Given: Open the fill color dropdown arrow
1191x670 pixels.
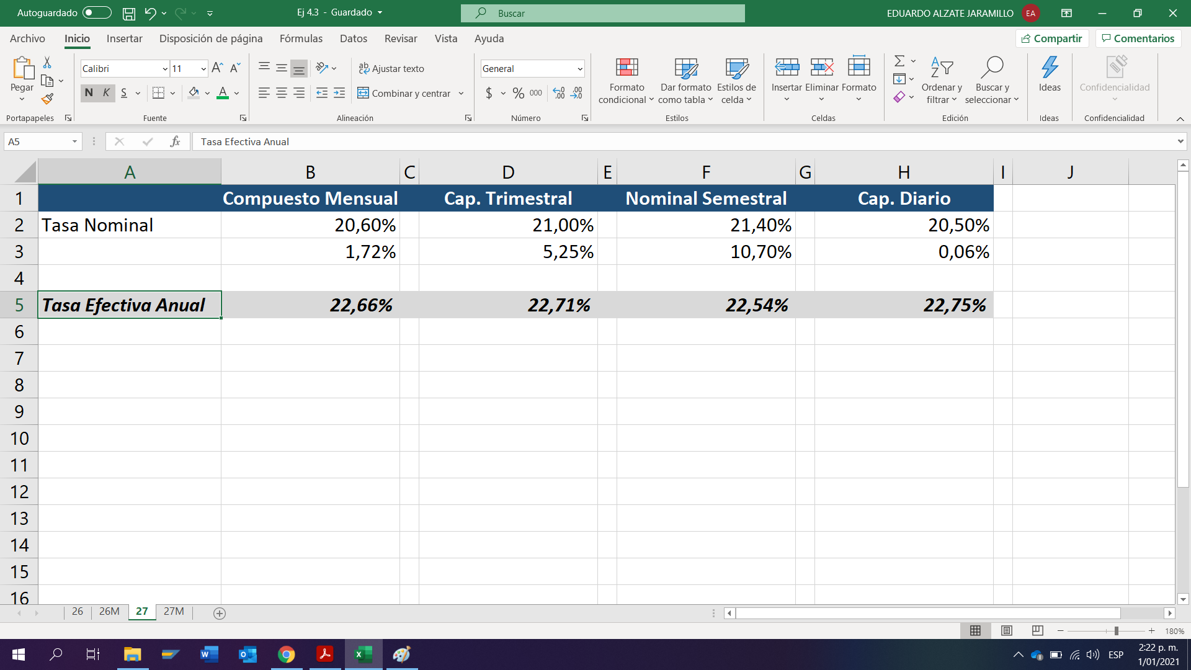Looking at the screenshot, I should pos(207,93).
